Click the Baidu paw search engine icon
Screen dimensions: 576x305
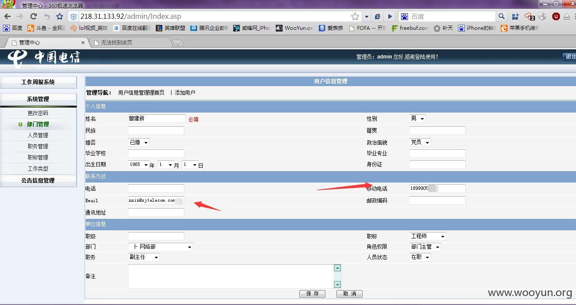click(404, 16)
